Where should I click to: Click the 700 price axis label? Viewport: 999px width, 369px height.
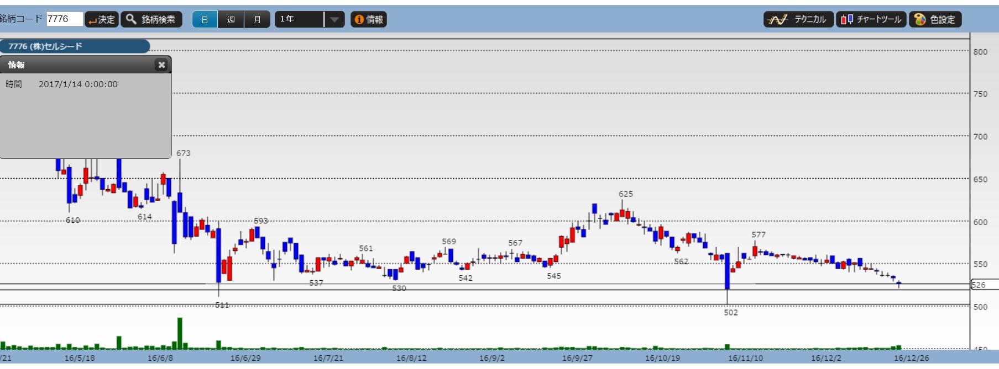click(x=980, y=137)
